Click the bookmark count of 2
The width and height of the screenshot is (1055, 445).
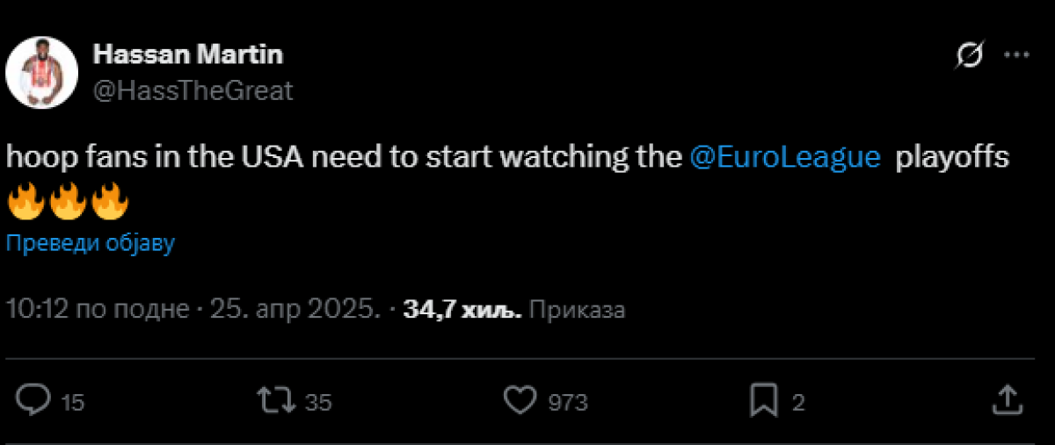798,403
